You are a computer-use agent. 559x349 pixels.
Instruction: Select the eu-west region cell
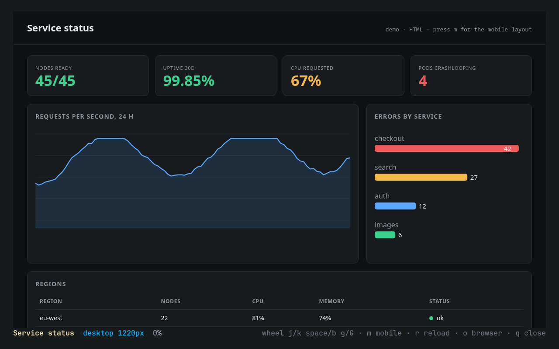(51, 318)
